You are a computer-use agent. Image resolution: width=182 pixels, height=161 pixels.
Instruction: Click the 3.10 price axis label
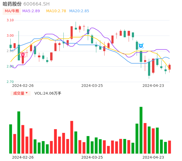tap(10, 20)
